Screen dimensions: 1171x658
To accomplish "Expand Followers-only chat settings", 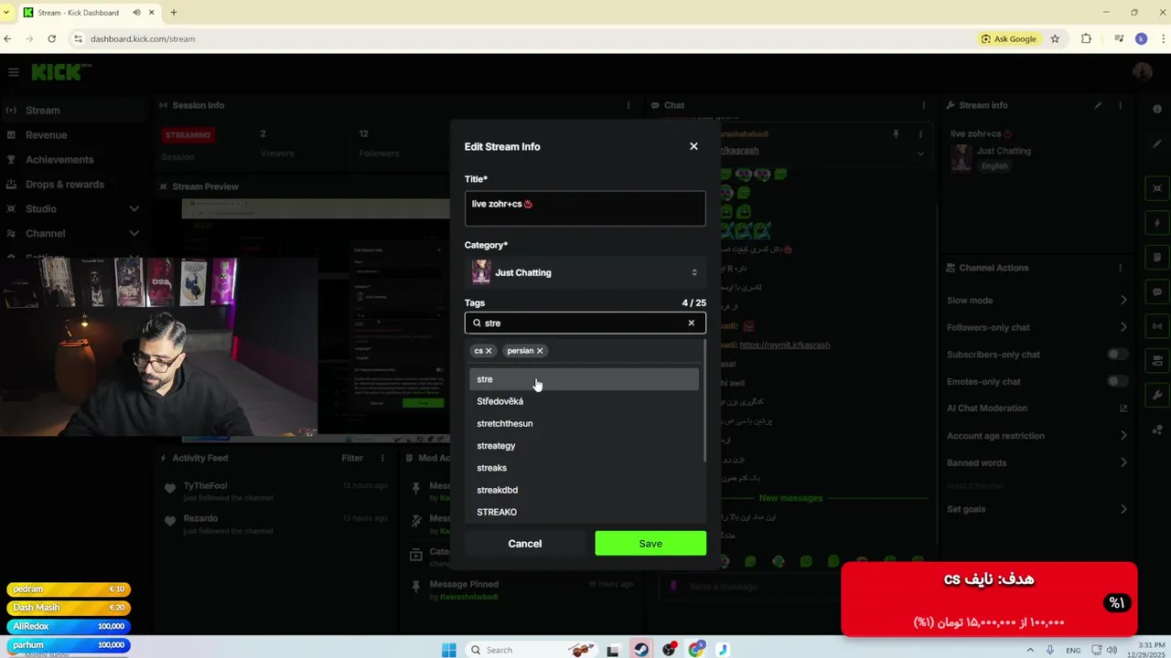I will click(x=1037, y=327).
